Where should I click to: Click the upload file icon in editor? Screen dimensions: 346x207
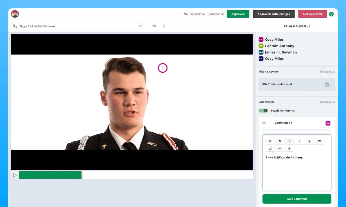coord(270,148)
